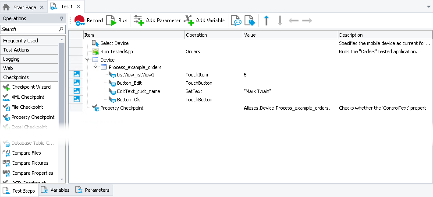Click the Item column header

coord(134,35)
